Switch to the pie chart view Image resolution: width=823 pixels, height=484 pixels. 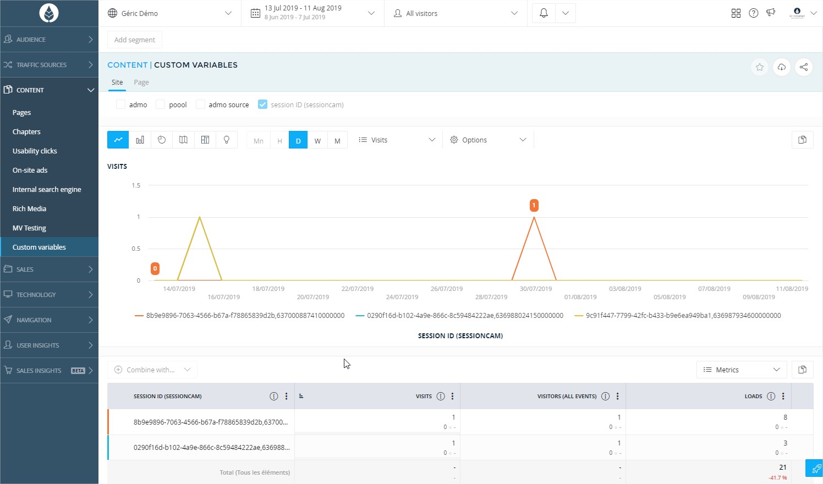point(162,140)
